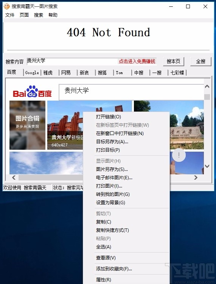Open the blue sky clouds thumbnail
The width and height of the screenshot is (216, 284).
[46, 163]
